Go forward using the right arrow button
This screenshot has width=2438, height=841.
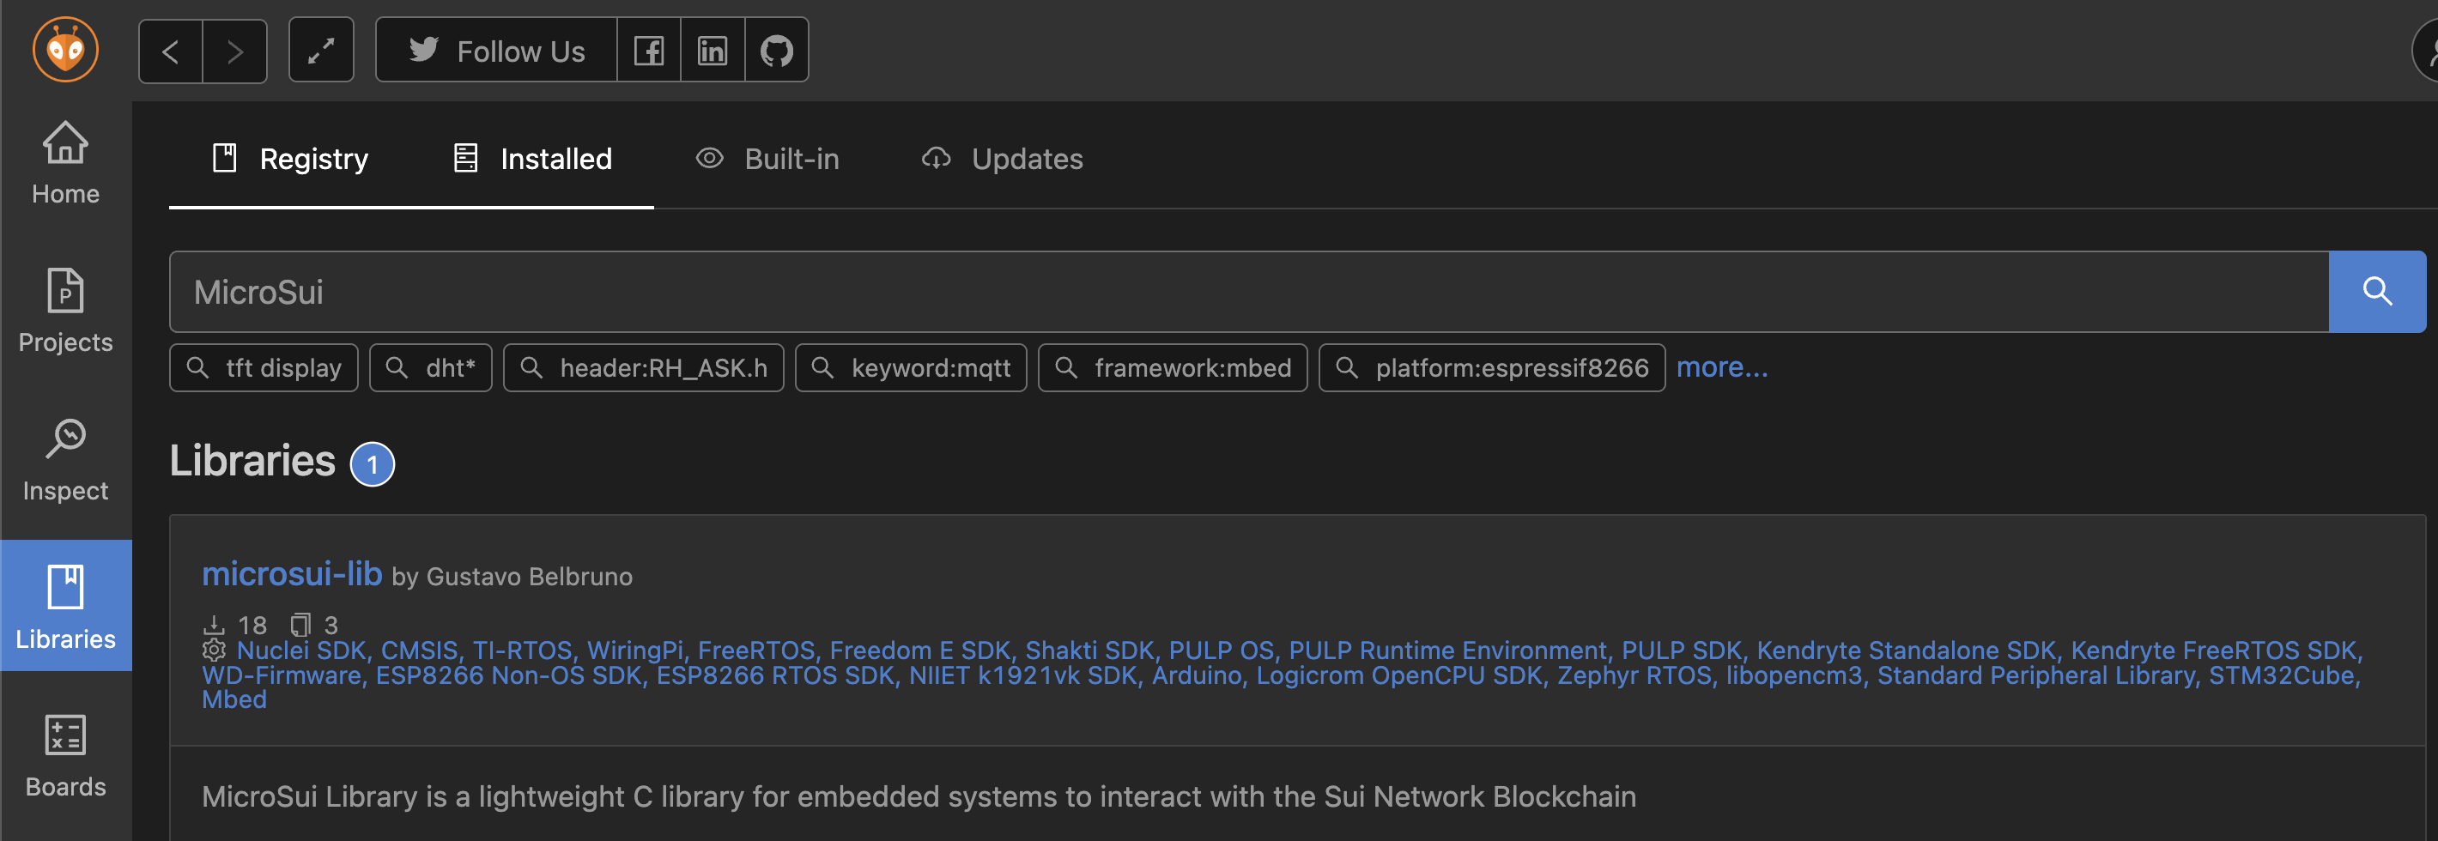(234, 50)
